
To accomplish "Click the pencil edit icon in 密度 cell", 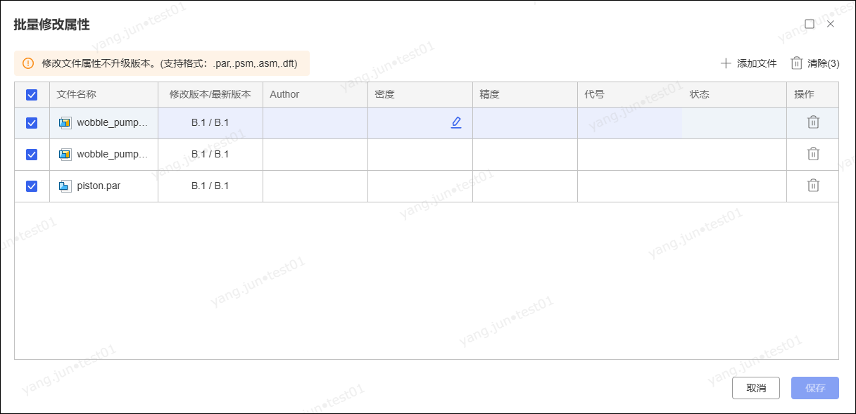I will click(x=456, y=122).
